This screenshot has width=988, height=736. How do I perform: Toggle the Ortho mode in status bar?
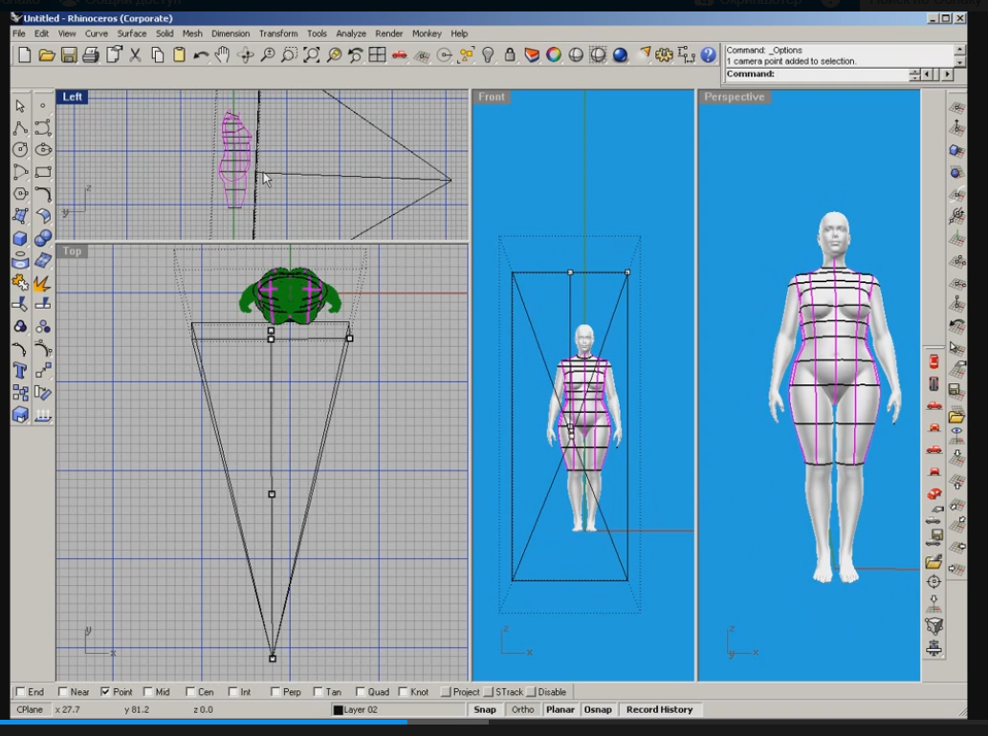pyautogui.click(x=522, y=710)
